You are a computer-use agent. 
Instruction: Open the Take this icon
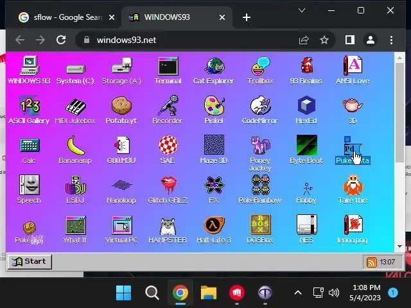[x=353, y=185]
